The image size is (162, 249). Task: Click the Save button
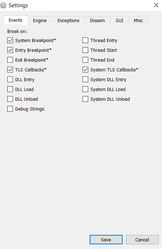click(106, 240)
